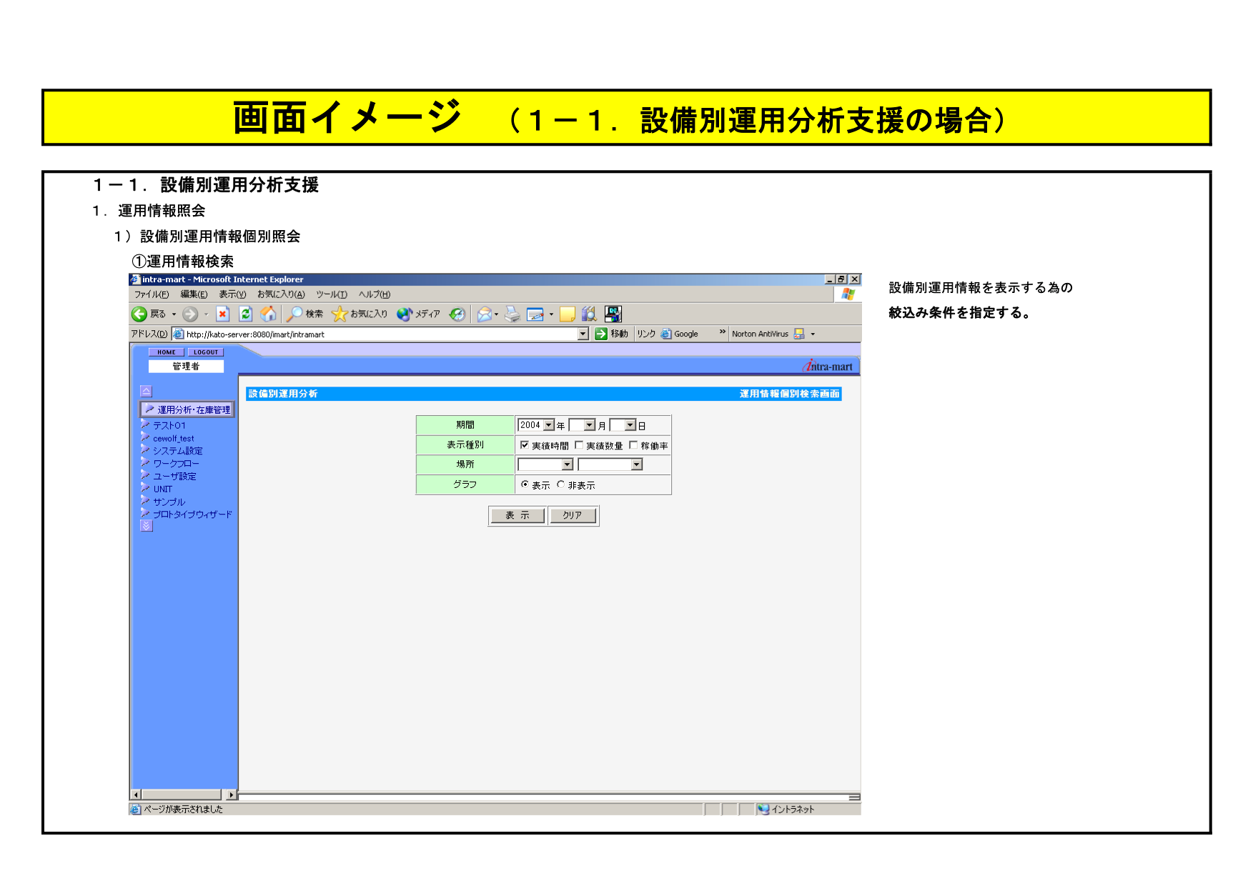Open Favorites star in the toolbar
The height and width of the screenshot is (886, 1253).
coord(340,314)
